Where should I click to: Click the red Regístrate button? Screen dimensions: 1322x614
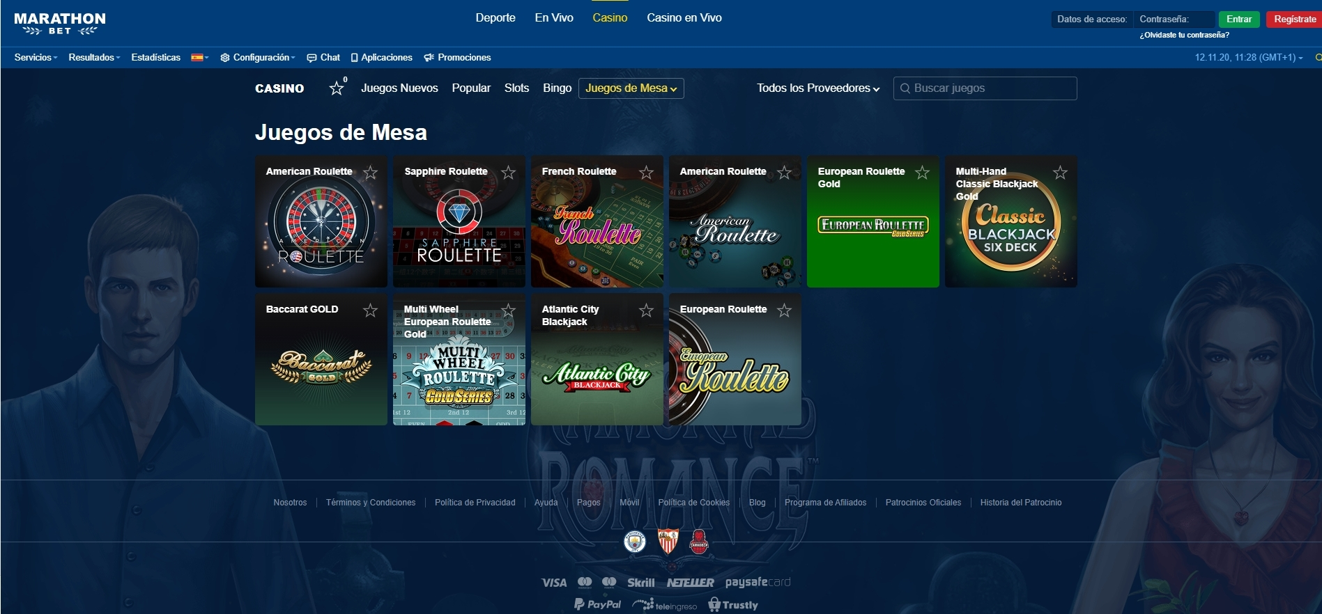click(x=1294, y=19)
